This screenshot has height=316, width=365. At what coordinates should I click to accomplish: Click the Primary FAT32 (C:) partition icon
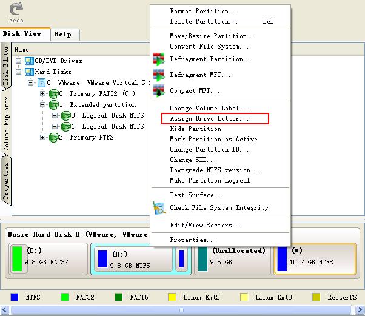tap(54, 93)
